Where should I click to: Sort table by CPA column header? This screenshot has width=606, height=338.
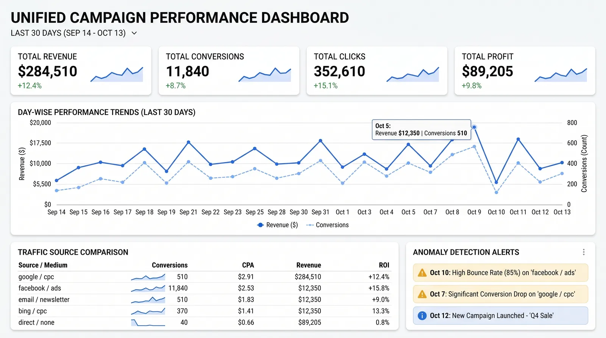[248, 265]
